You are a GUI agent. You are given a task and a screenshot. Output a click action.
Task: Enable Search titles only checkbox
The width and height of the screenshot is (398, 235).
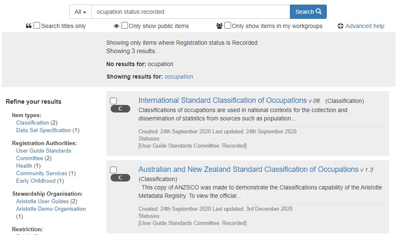(37, 26)
